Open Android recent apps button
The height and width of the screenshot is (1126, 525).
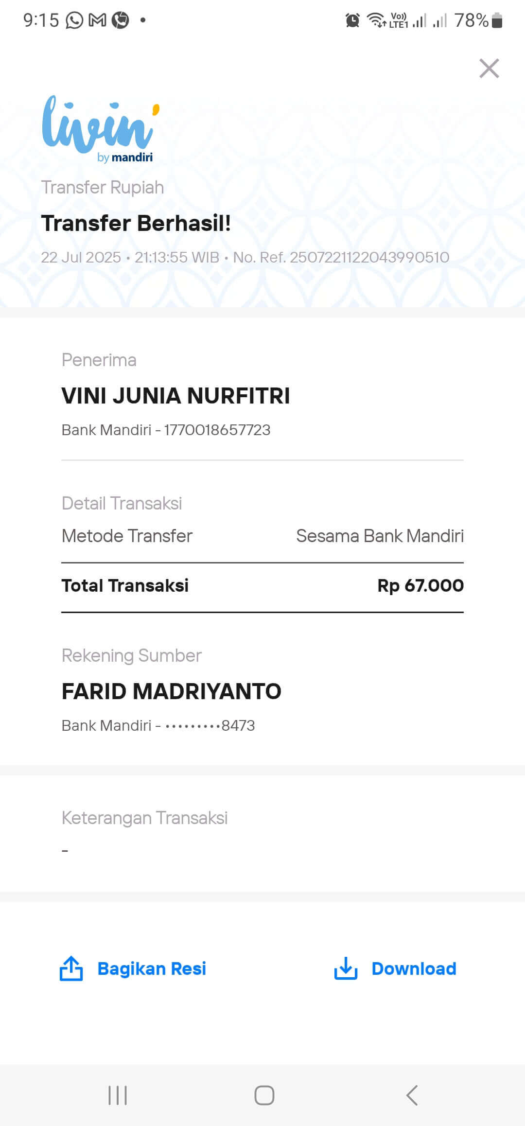click(118, 1095)
